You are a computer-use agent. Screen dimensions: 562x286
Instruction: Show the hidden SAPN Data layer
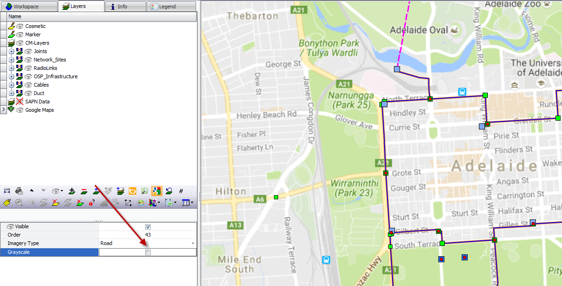pyautogui.click(x=20, y=102)
